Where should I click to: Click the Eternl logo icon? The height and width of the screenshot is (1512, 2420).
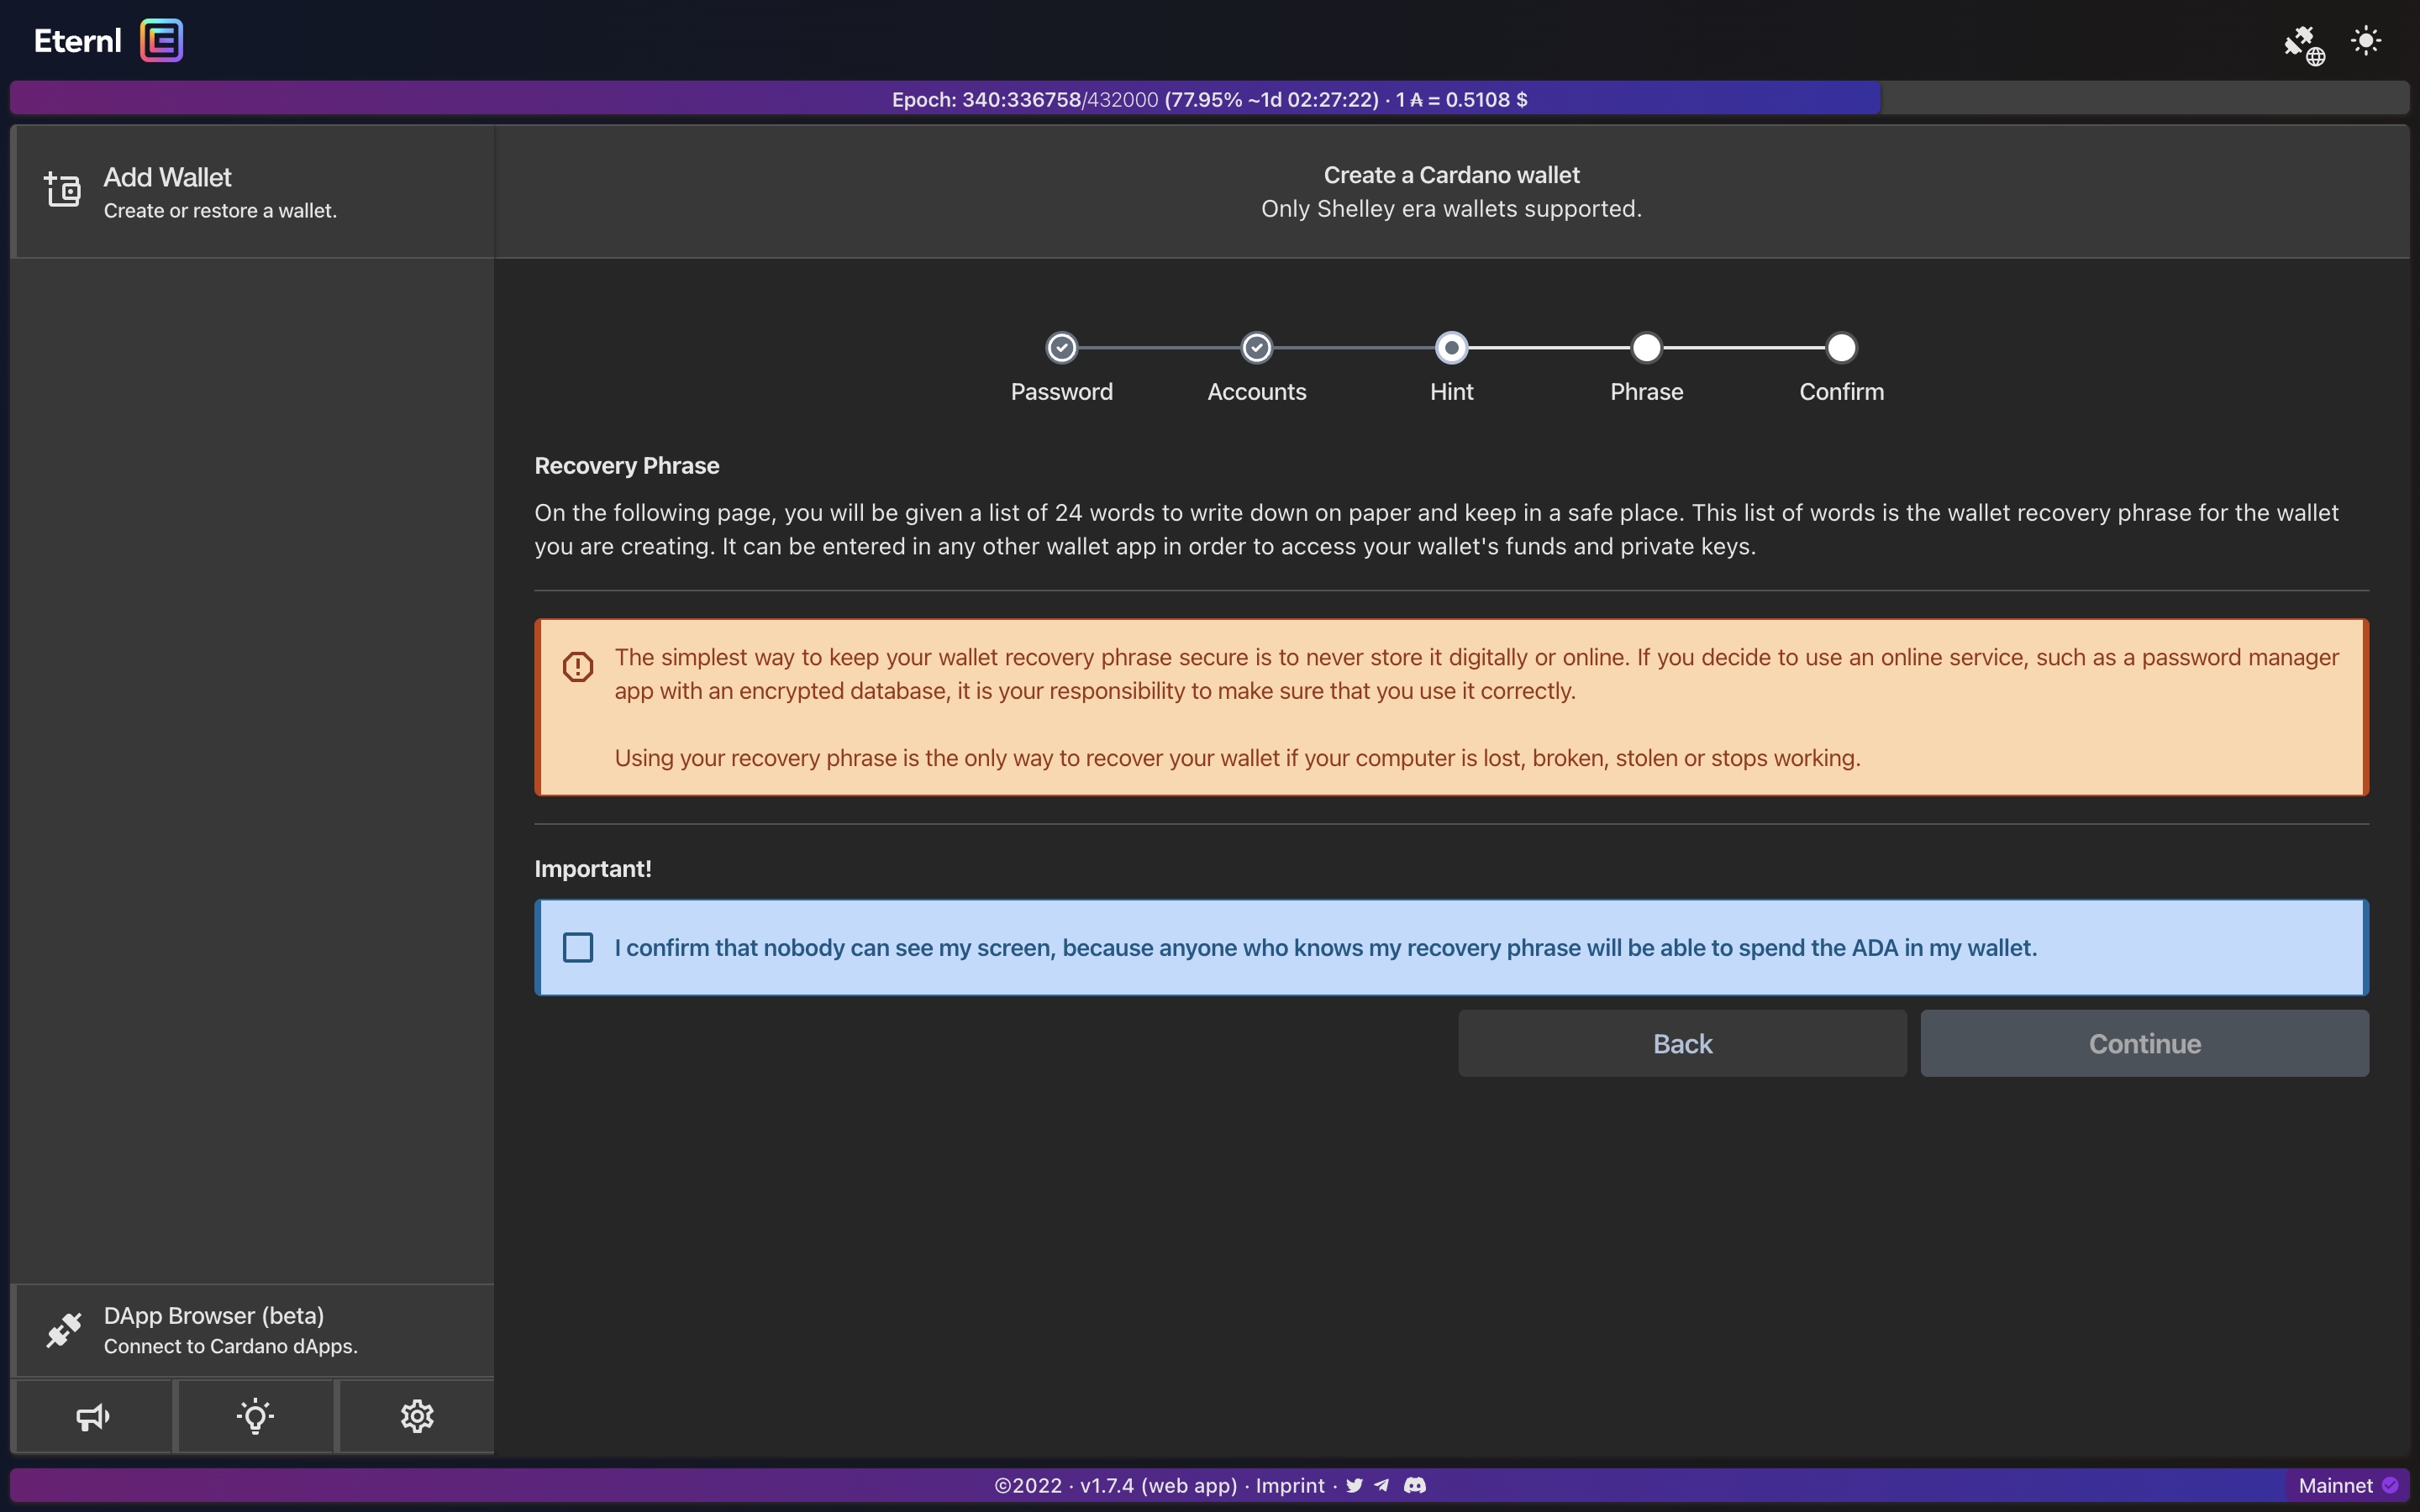[161, 40]
